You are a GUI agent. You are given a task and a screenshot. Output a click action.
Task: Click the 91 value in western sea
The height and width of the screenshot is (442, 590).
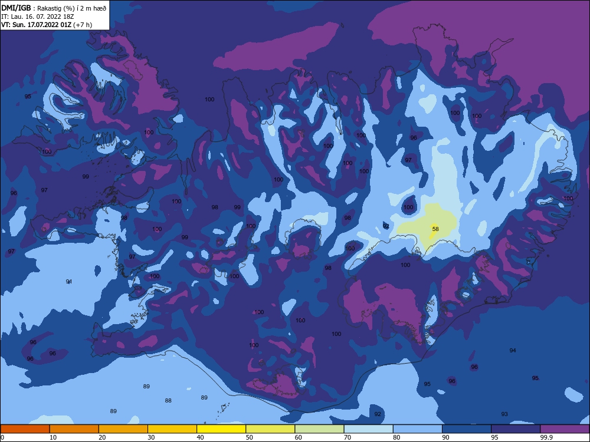(x=69, y=282)
